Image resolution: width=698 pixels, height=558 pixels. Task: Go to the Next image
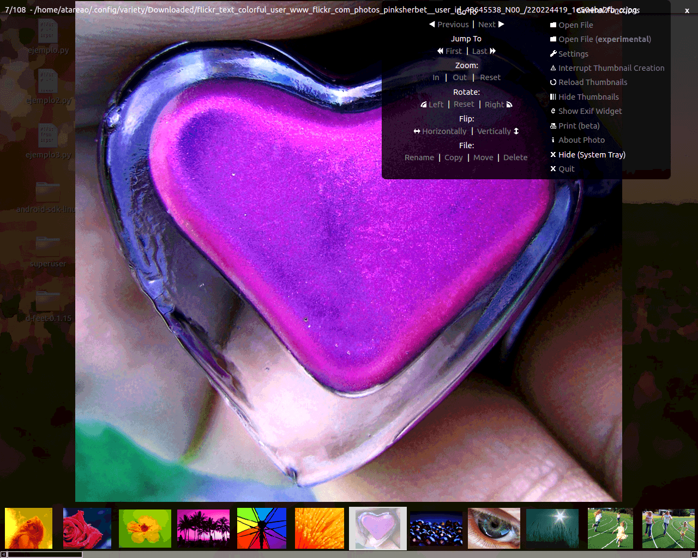491,25
